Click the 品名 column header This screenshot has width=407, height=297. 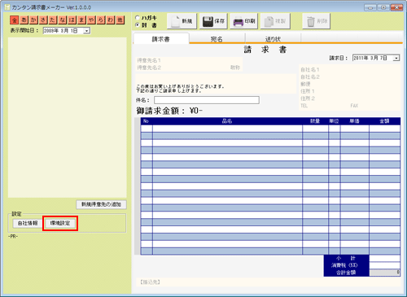[x=227, y=121]
